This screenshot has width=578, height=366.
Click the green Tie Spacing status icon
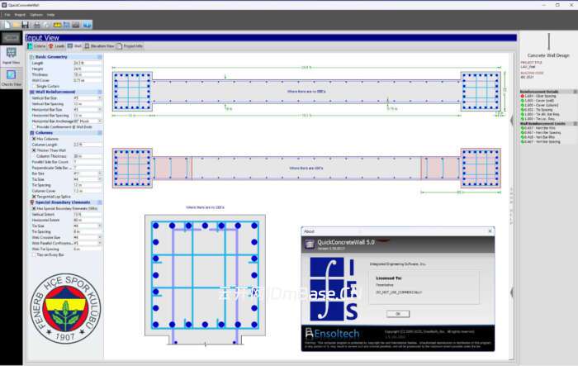tap(523, 110)
